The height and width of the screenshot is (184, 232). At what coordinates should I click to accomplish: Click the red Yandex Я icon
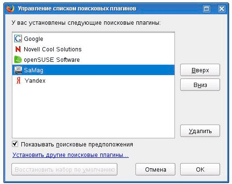pyautogui.click(x=19, y=80)
